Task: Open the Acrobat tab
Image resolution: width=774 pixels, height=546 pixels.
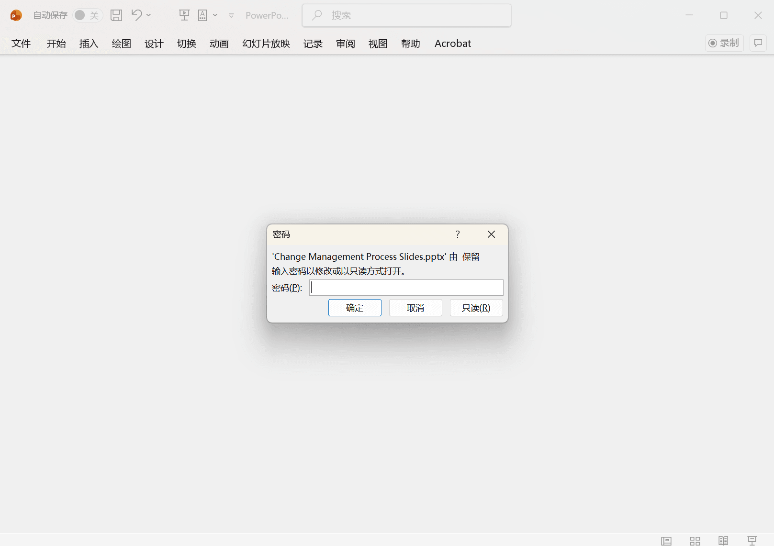Action: (453, 44)
